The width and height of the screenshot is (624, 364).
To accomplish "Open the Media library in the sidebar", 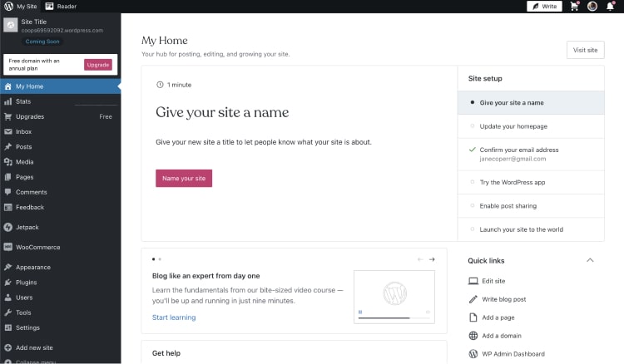I will [x=61, y=162].
